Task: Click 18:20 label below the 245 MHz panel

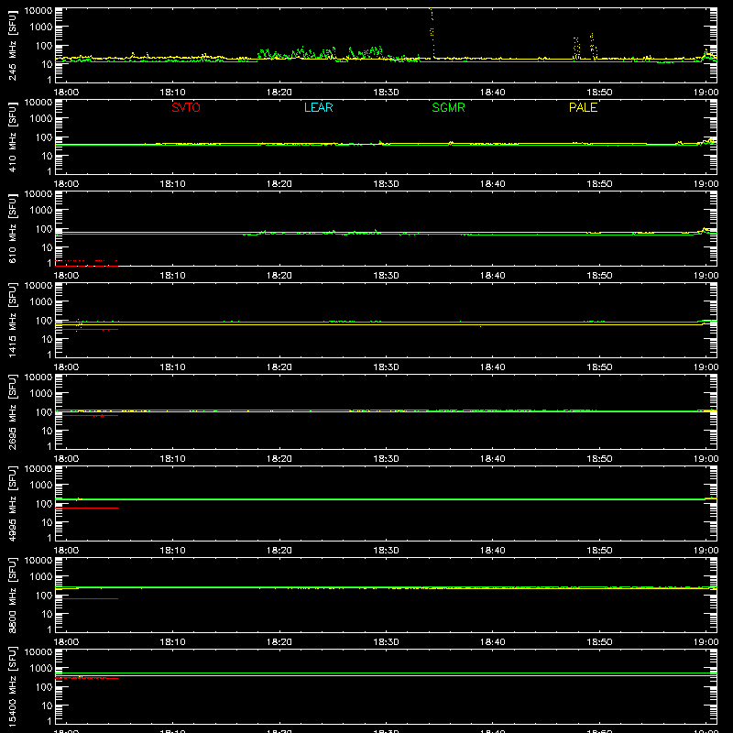Action: click(x=279, y=93)
